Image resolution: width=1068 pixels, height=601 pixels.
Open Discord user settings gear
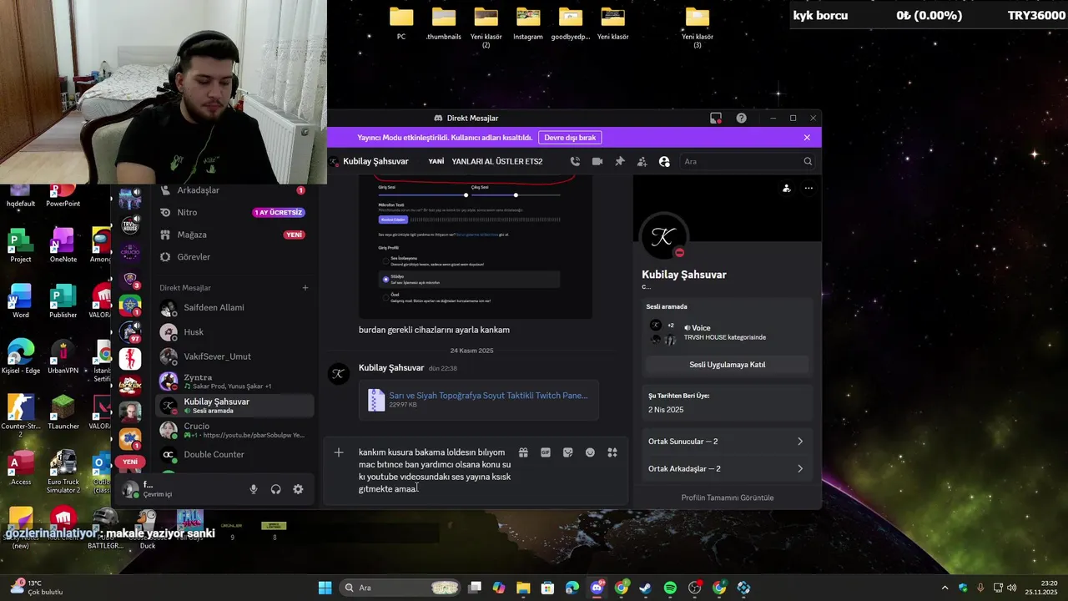click(x=298, y=490)
